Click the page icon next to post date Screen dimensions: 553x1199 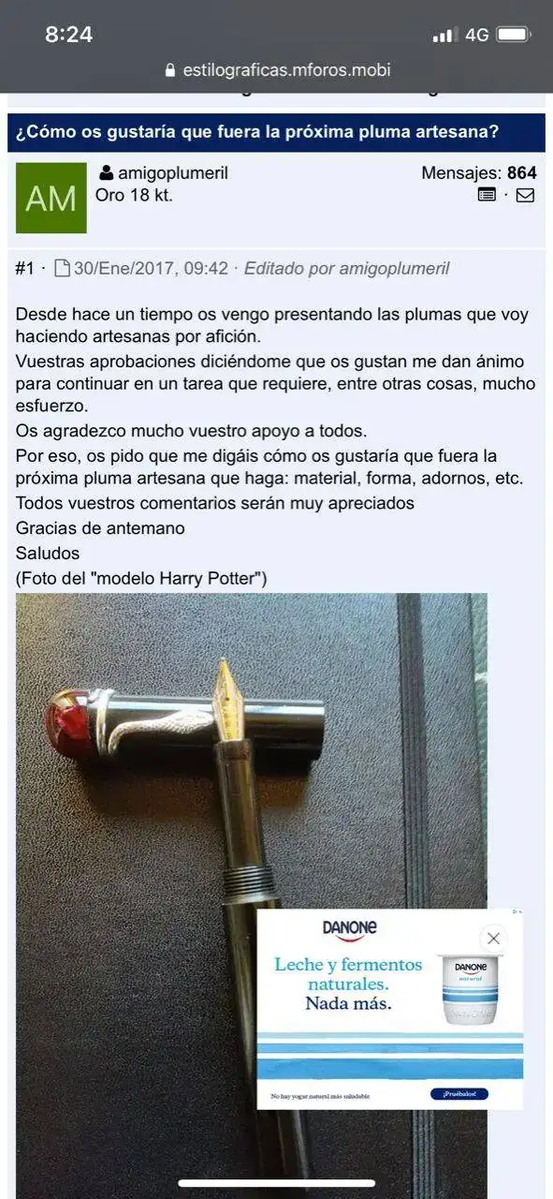pos(63,269)
